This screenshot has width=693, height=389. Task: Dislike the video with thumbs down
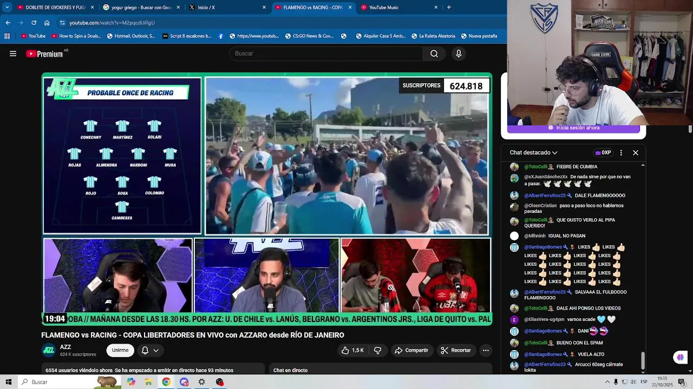(x=378, y=351)
